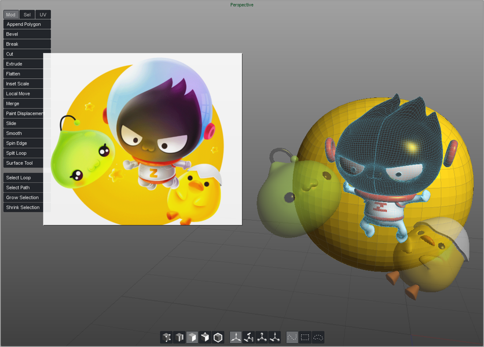Screen dimensions: 484x347
Task: Select face selection mode cube icon
Action: [x=192, y=337]
